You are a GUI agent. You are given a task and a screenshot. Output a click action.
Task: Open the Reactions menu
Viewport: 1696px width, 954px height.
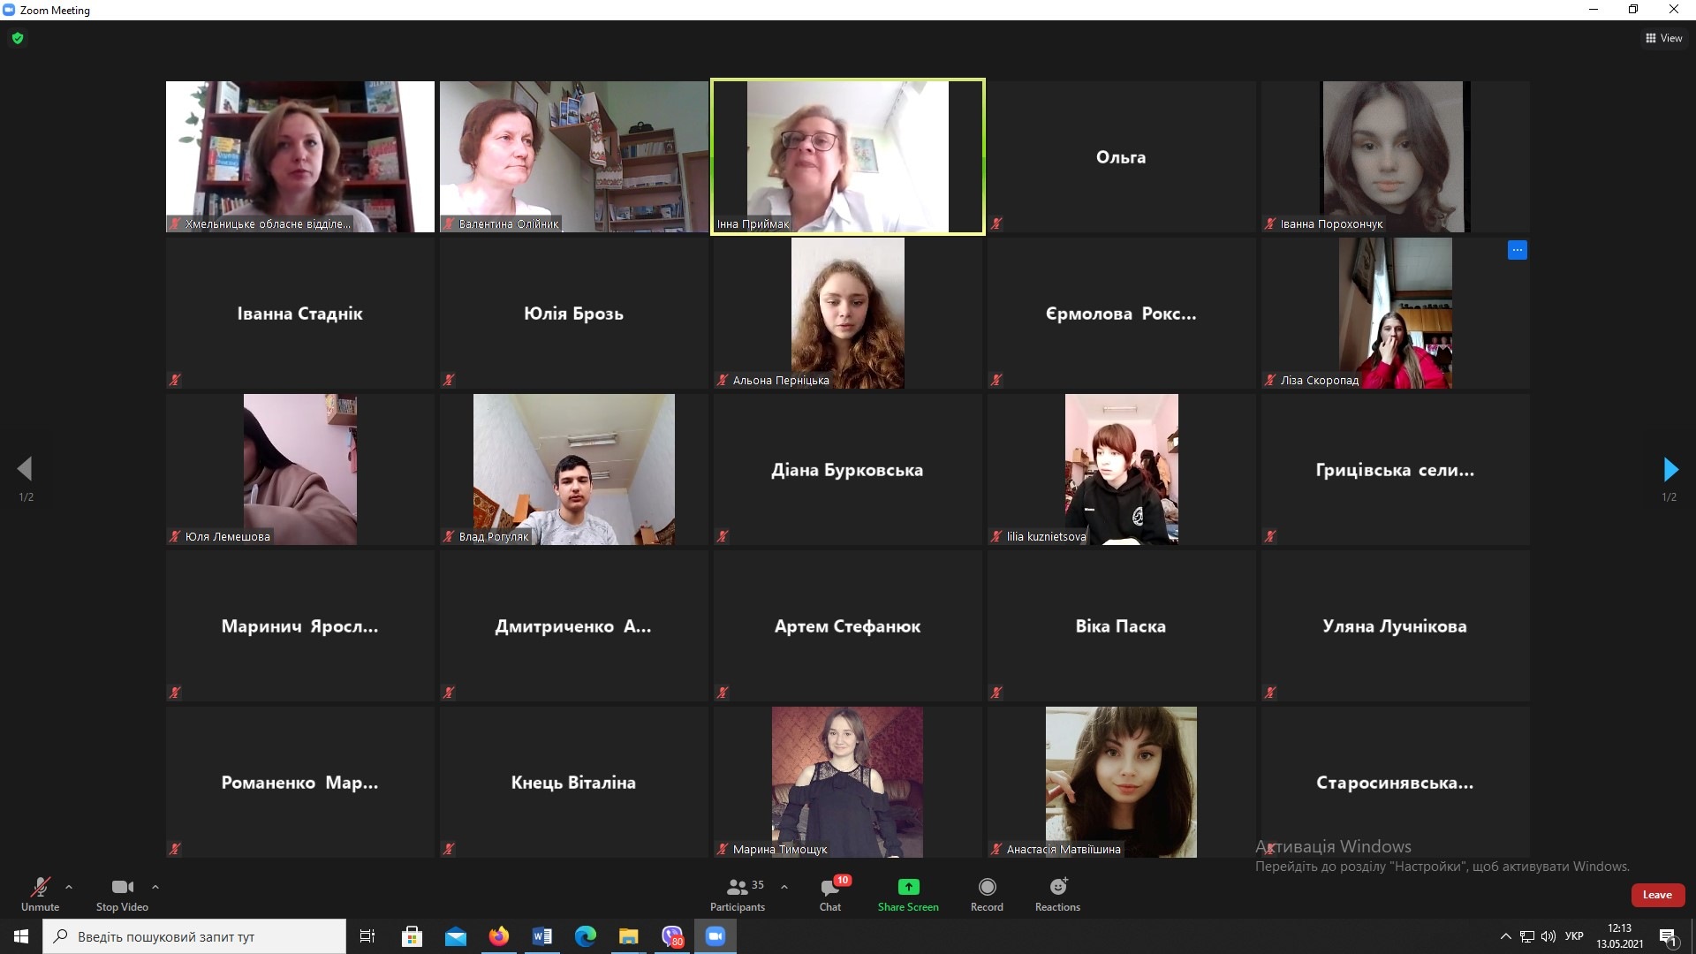(x=1057, y=887)
